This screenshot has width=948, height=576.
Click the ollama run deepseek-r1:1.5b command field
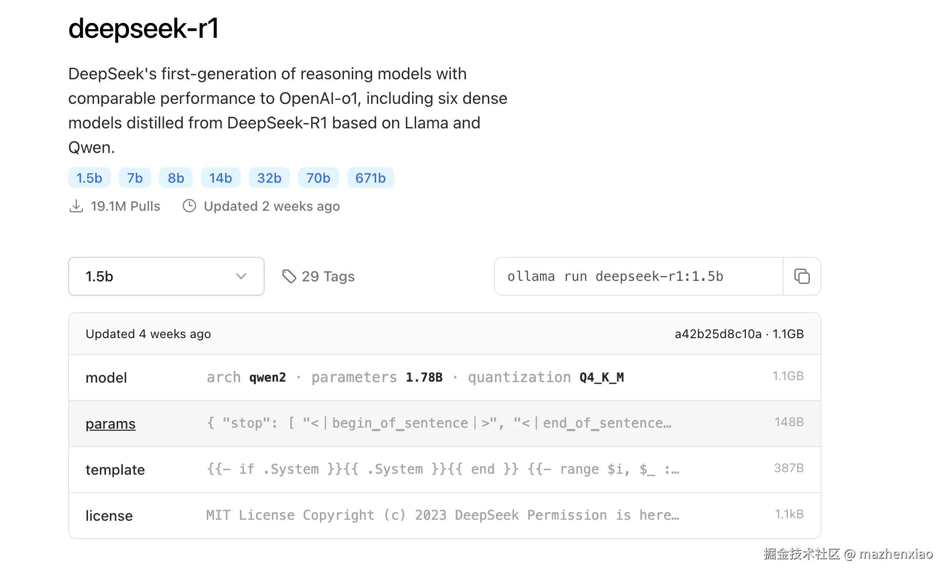coord(638,276)
